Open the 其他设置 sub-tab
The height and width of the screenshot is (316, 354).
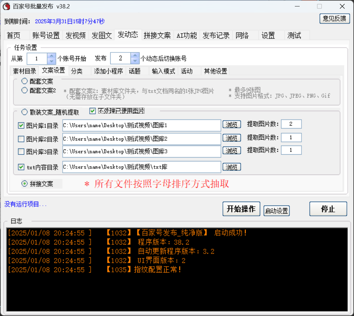pos(215,71)
